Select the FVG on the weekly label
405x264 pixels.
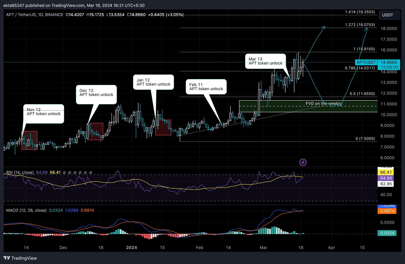pos(324,103)
